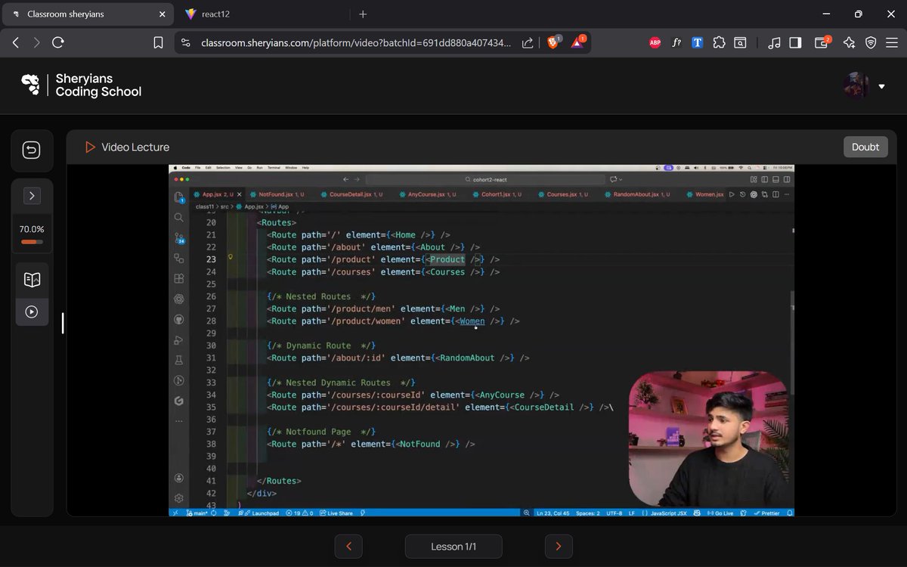This screenshot has width=907, height=567.
Task: Click the instructor webcam overlay in video
Action: coord(709,438)
